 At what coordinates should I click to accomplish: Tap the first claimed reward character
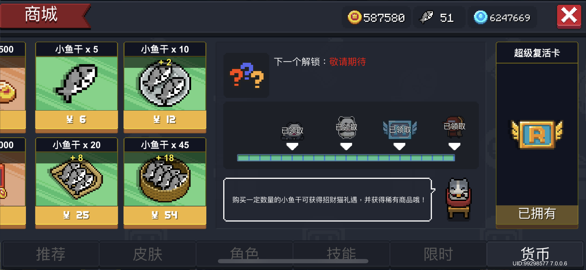(x=292, y=131)
